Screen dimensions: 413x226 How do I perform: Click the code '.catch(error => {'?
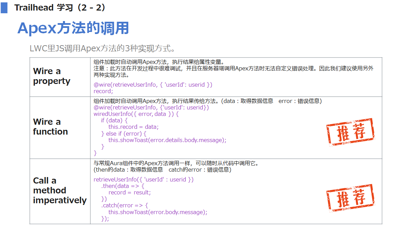point(125,206)
